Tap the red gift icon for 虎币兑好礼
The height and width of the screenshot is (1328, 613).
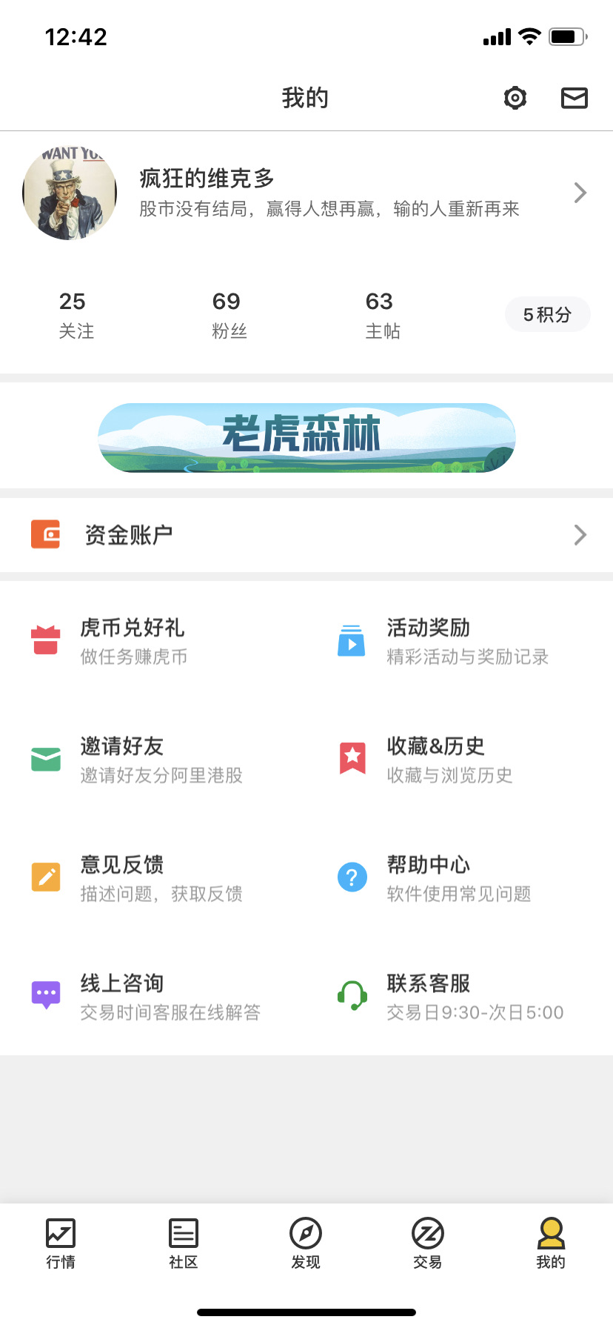tap(46, 641)
